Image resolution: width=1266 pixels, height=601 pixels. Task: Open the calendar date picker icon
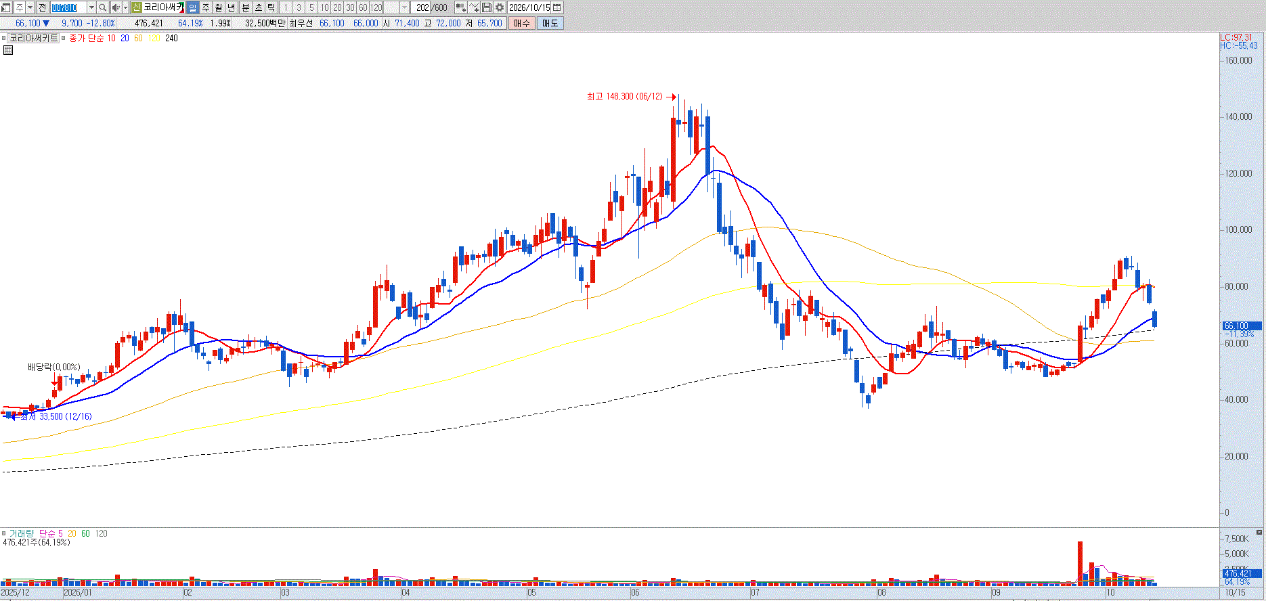click(557, 7)
